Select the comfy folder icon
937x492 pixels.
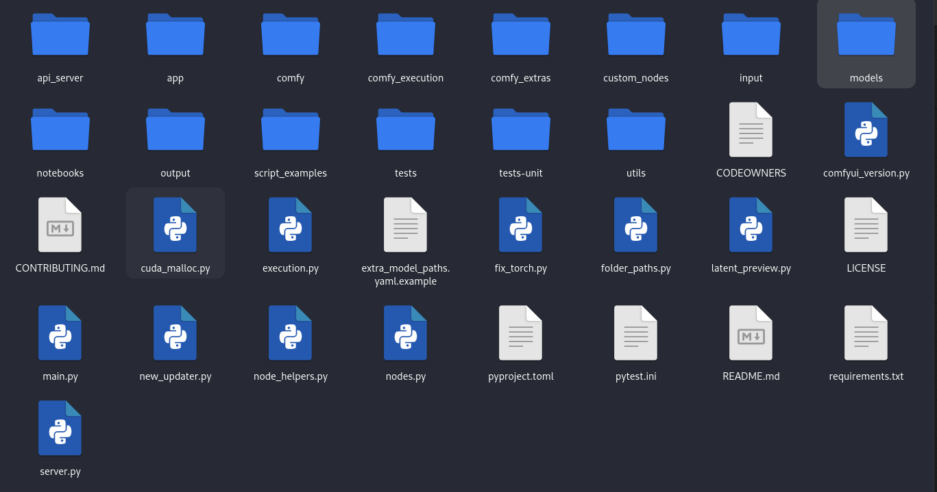click(291, 34)
